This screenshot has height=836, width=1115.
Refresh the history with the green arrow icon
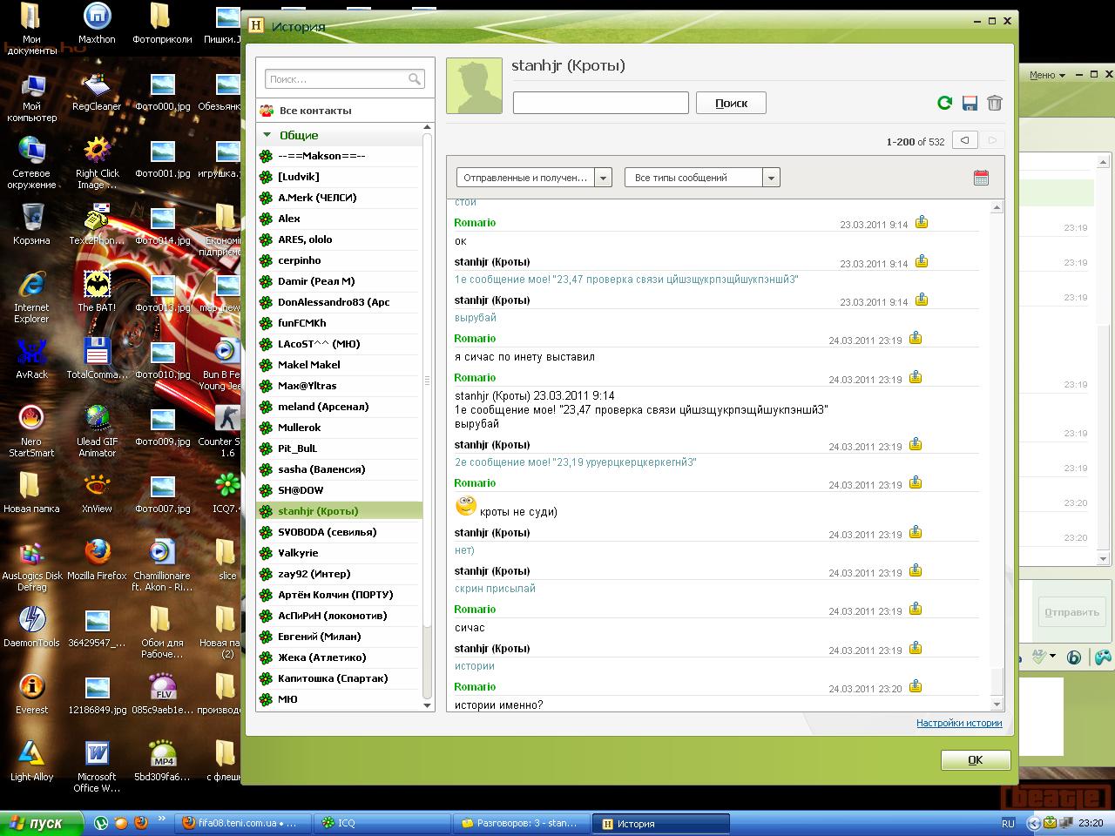(x=944, y=103)
